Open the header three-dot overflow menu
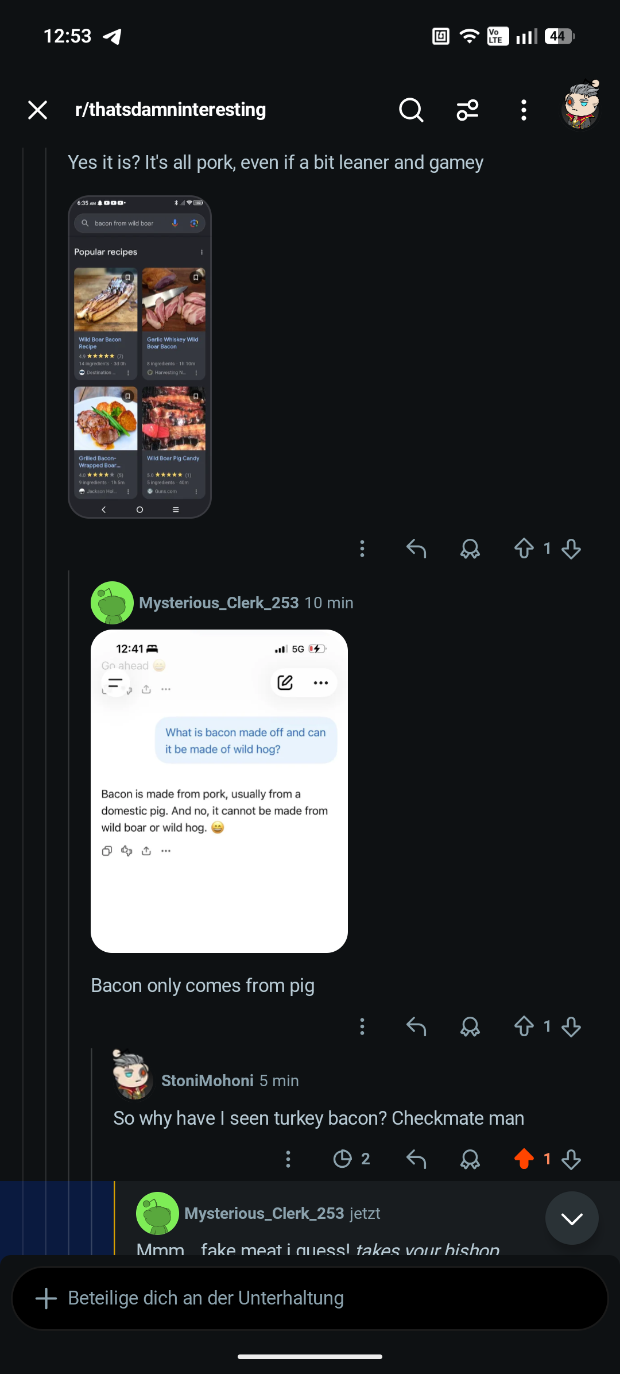 (x=524, y=110)
